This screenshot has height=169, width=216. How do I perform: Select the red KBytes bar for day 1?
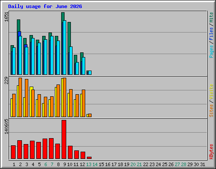click(13, 152)
